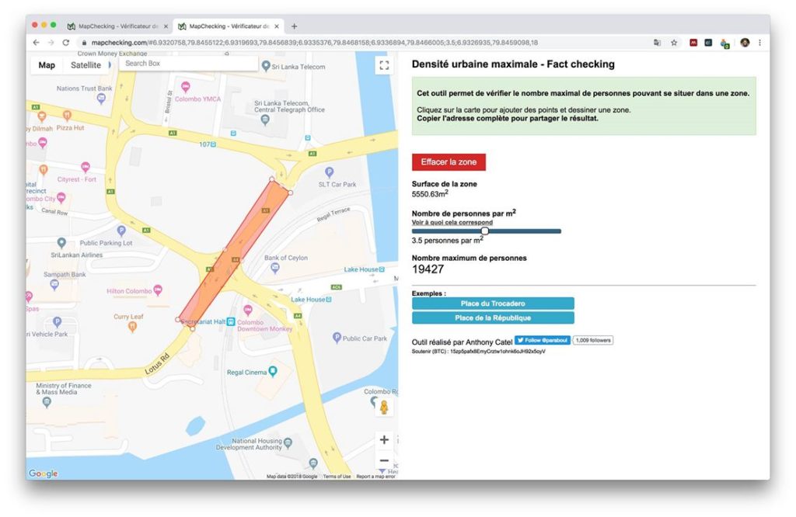The height and width of the screenshot is (517, 796).
Task: Click the Sri Lanka Telecom marker
Action: coord(266,66)
